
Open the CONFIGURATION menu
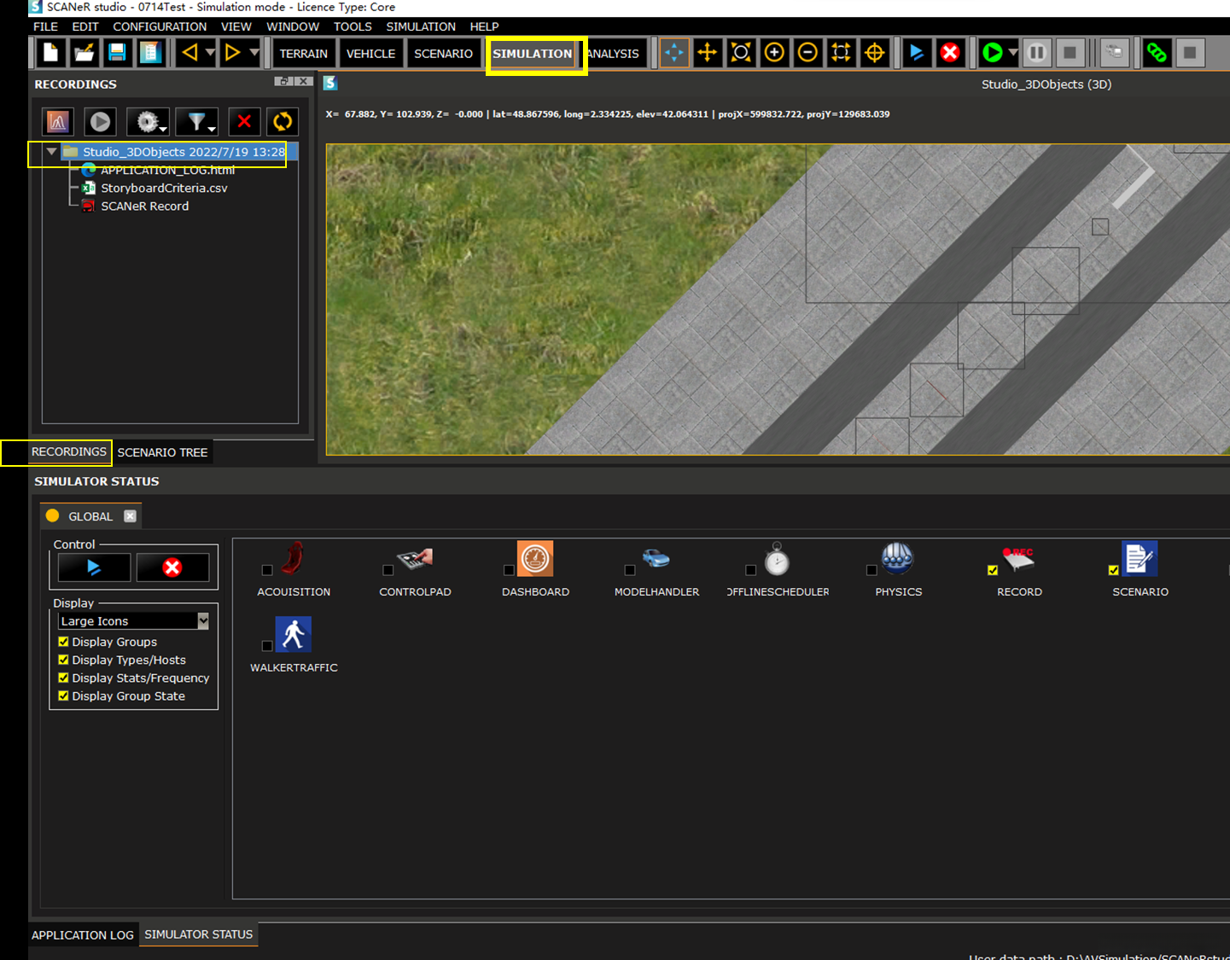click(x=160, y=26)
